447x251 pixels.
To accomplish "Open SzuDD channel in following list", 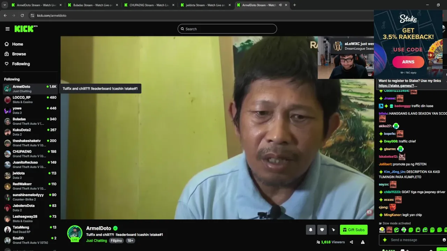I will [30, 240].
